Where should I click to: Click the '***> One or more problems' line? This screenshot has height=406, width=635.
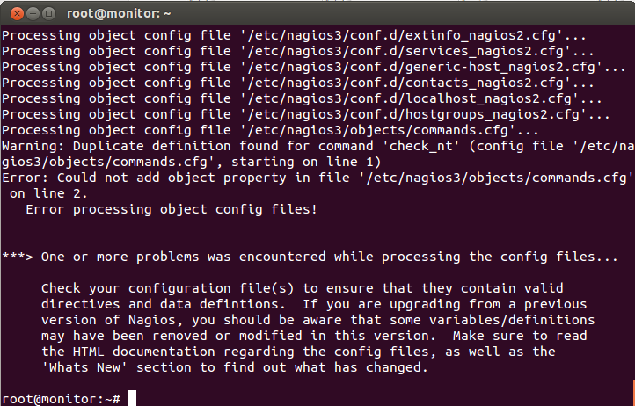[x=310, y=257]
